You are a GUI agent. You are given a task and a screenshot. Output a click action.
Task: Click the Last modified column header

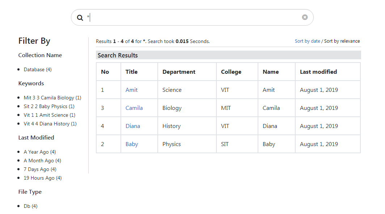click(318, 72)
